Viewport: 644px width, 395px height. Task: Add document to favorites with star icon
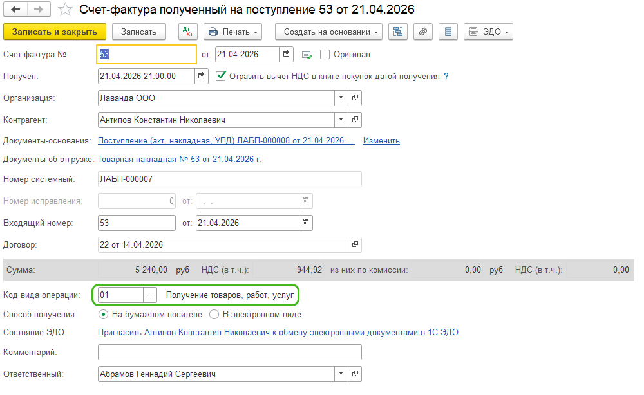(65, 10)
